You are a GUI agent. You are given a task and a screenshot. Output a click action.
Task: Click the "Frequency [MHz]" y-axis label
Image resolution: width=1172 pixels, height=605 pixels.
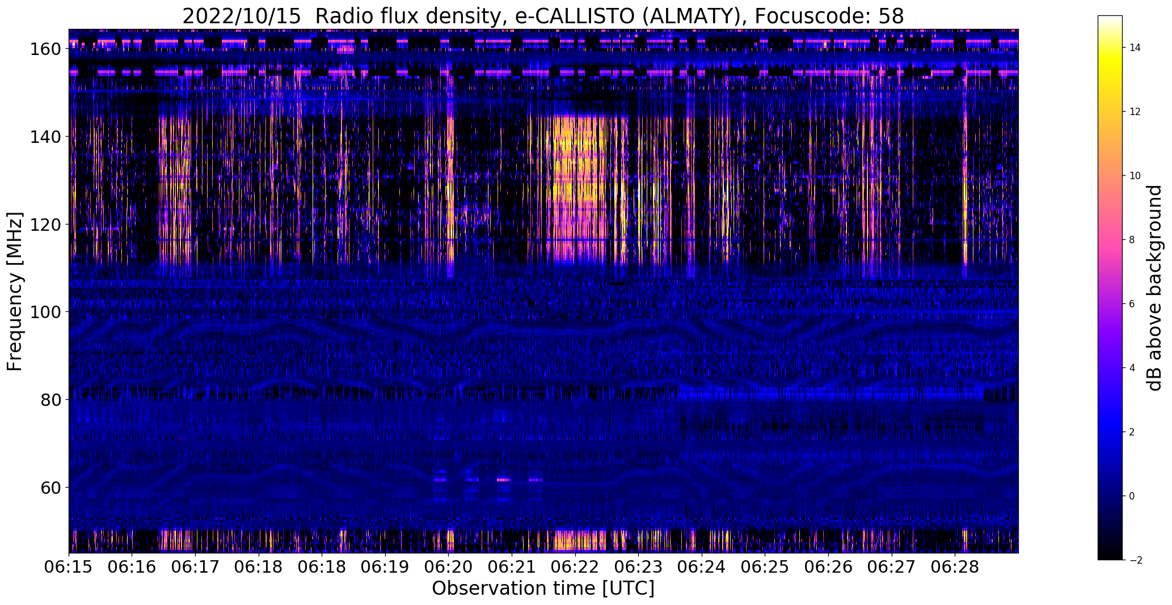point(15,291)
